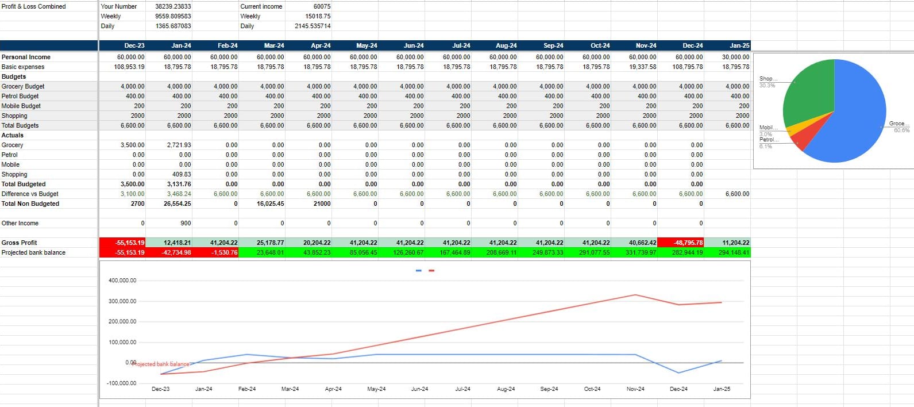Select the 'Current income' label cell
The image size is (914, 407).
(261, 6)
